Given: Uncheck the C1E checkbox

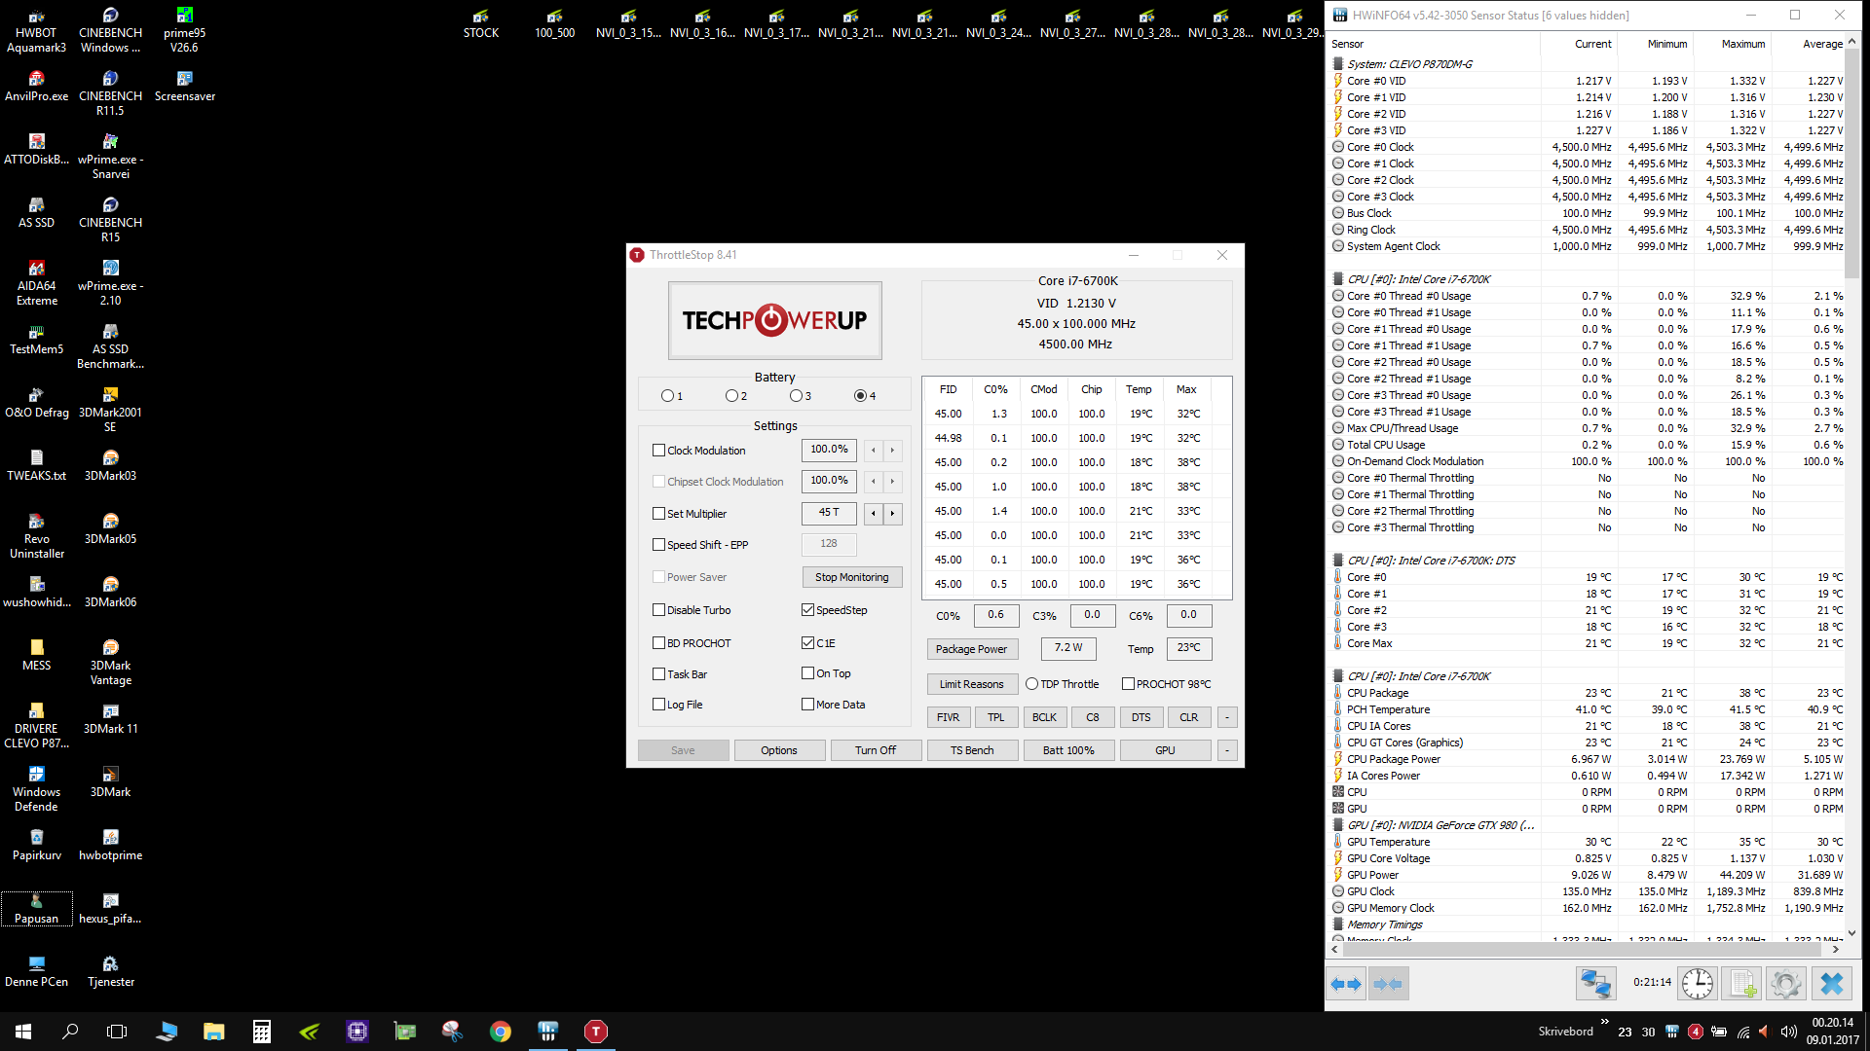Looking at the screenshot, I should point(807,643).
